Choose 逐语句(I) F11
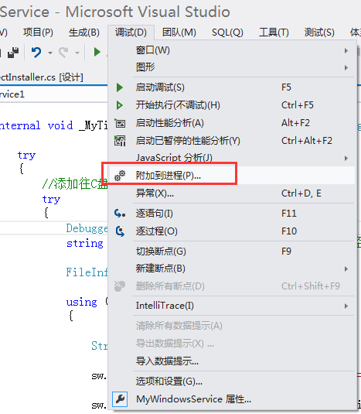The width and height of the screenshot is (361, 414). click(232, 213)
